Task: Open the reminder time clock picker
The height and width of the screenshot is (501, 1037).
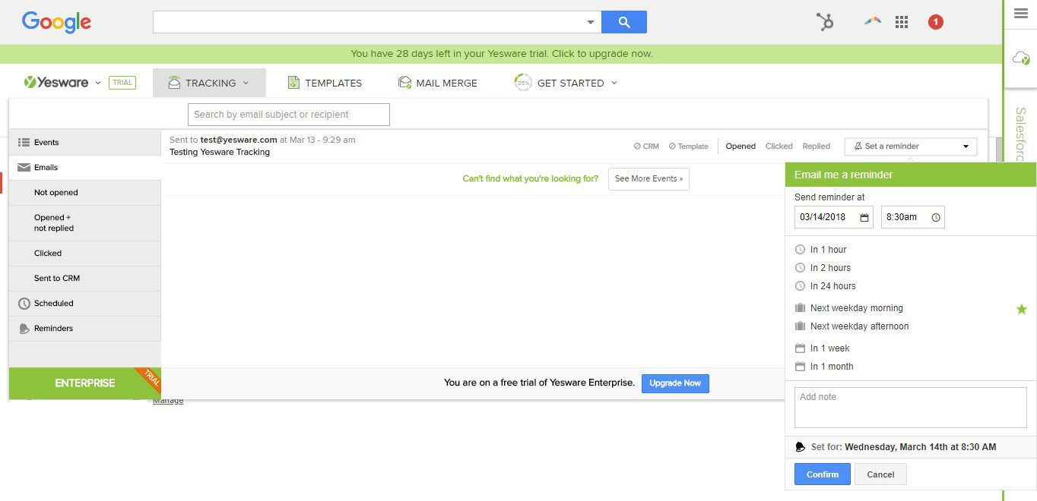Action: coord(936,217)
